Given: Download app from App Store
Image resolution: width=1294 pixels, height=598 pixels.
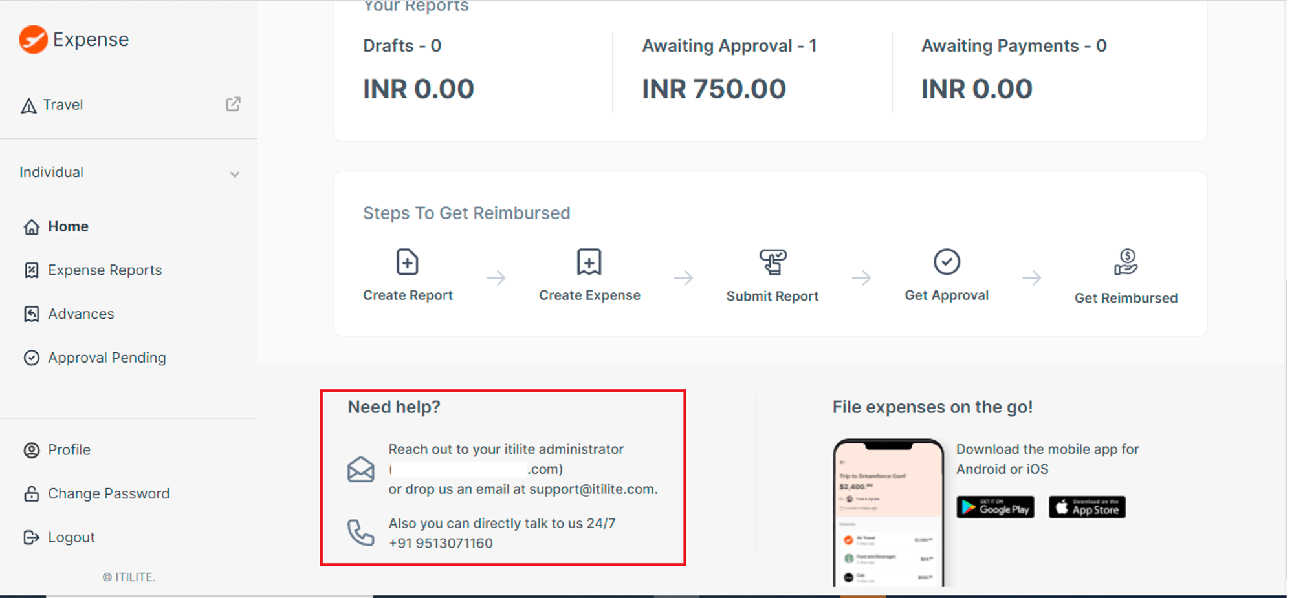Looking at the screenshot, I should (1087, 507).
